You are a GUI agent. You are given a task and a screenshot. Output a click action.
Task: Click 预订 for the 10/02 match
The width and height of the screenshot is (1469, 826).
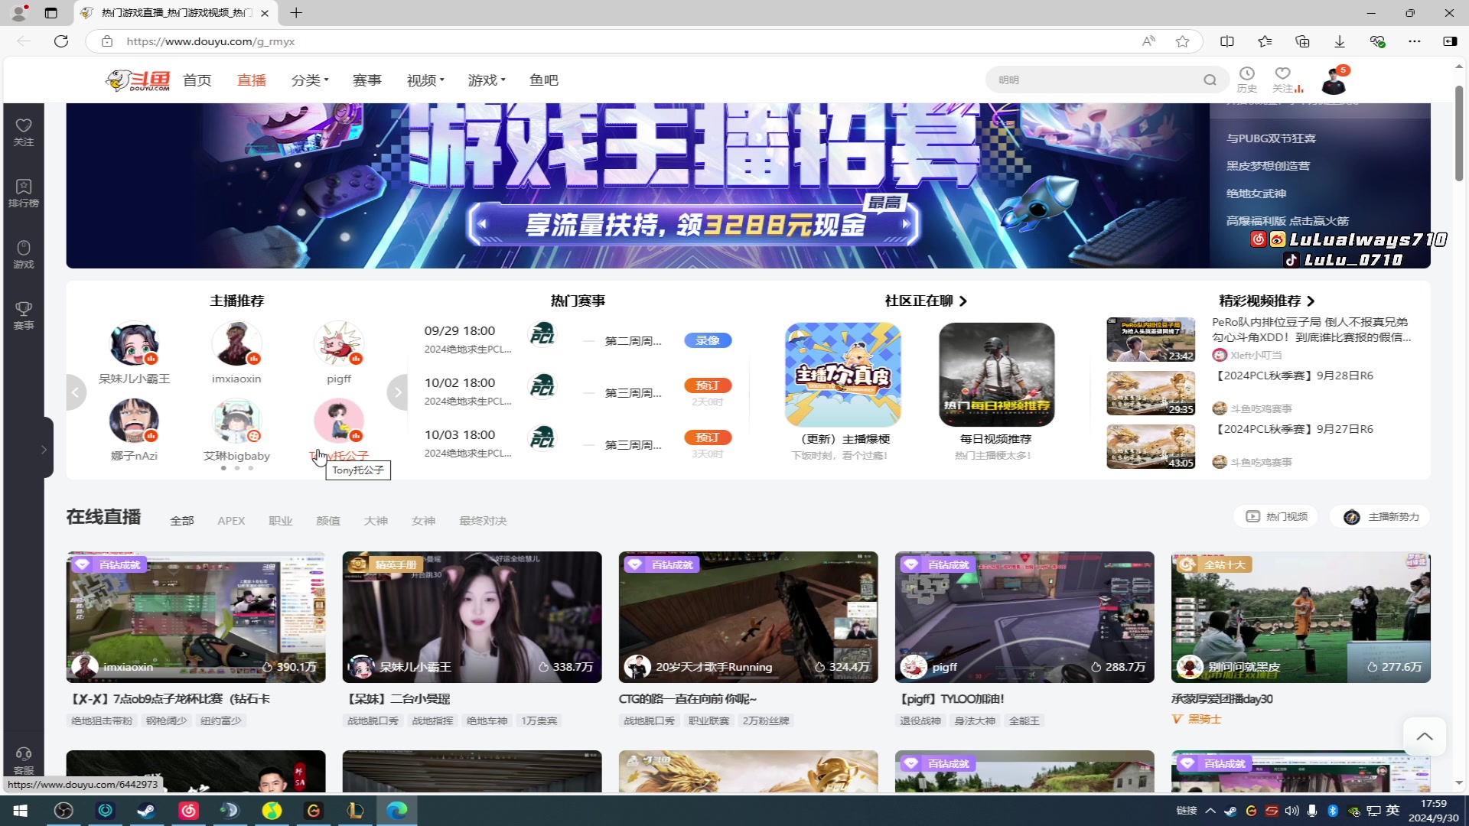708,385
